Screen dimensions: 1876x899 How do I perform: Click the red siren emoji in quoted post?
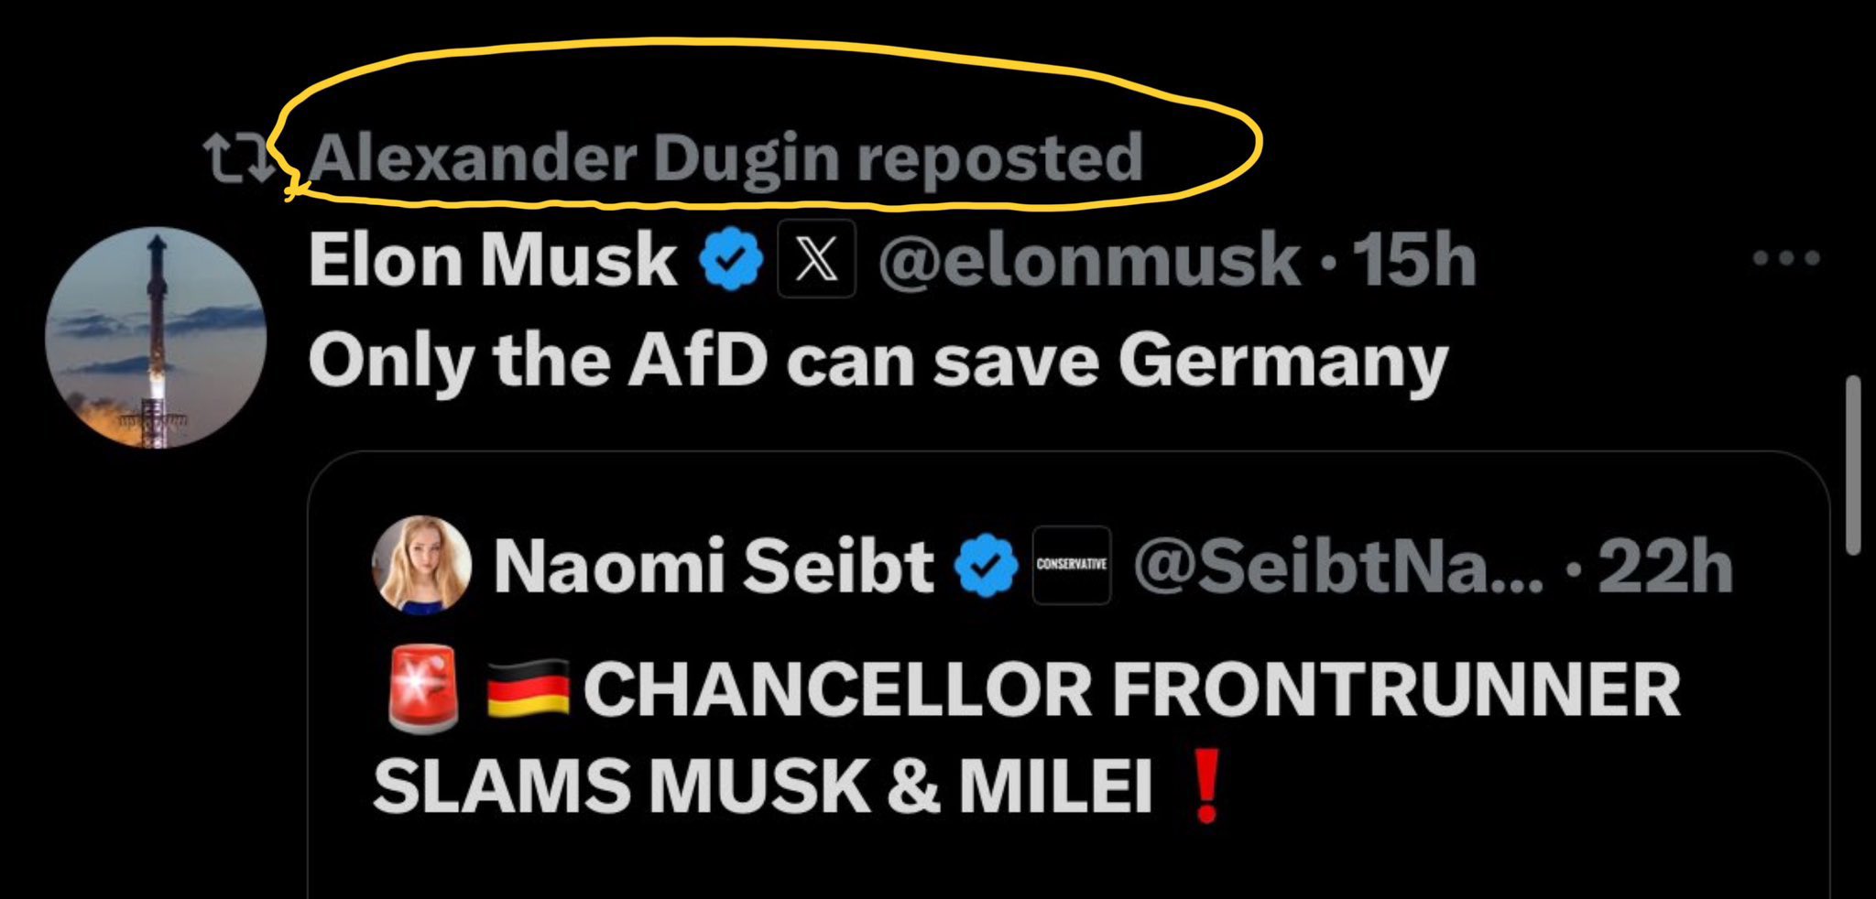(423, 689)
